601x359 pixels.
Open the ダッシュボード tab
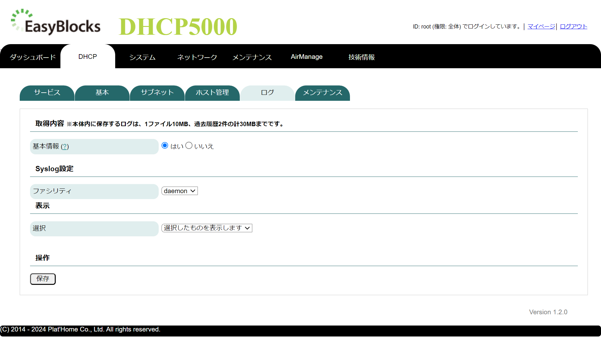(x=33, y=57)
